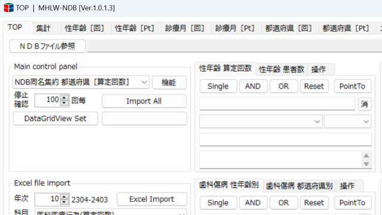Viewport: 382px width, 215px height.
Task: Click PointTo in 歯科傷病 panel
Action: click(x=353, y=202)
